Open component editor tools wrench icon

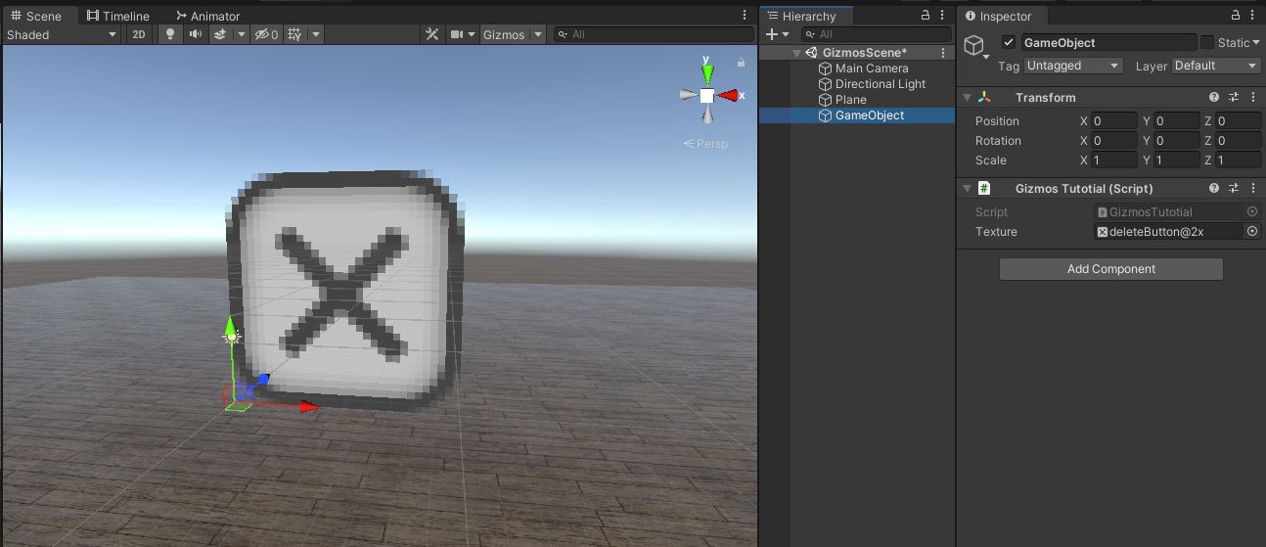431,34
